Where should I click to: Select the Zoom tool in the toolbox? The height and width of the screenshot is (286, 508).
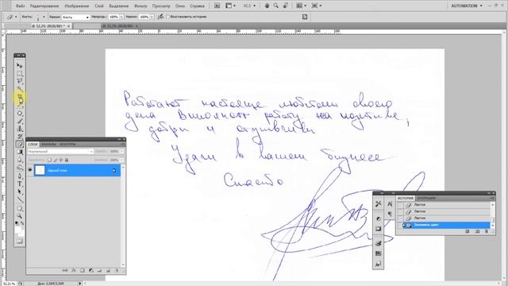coord(19,215)
